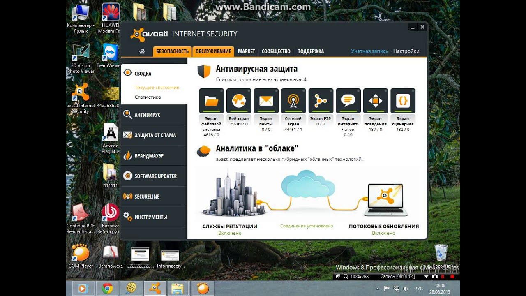Open GOM Player desktop shortcut
This screenshot has height=296, width=526.
pos(81,256)
